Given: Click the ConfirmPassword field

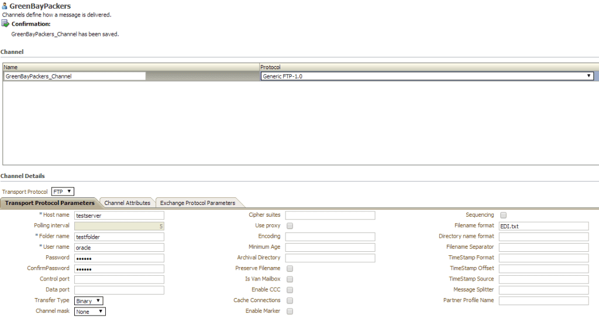Looking at the screenshot, I should (x=119, y=269).
